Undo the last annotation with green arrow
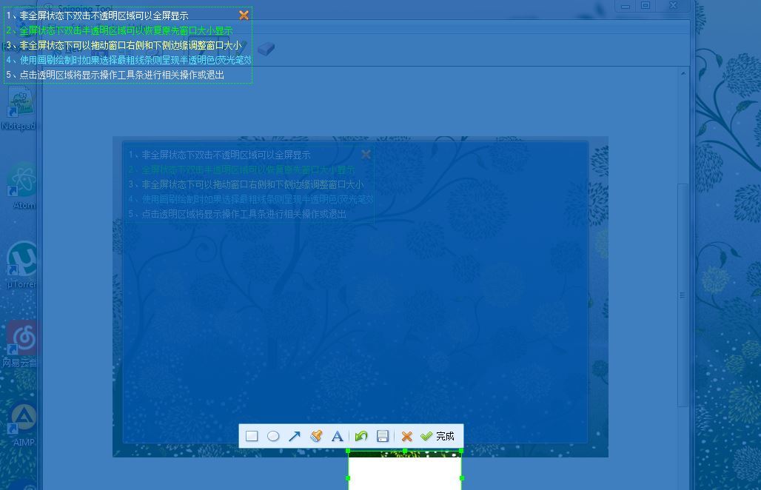This screenshot has width=761, height=490. point(361,436)
